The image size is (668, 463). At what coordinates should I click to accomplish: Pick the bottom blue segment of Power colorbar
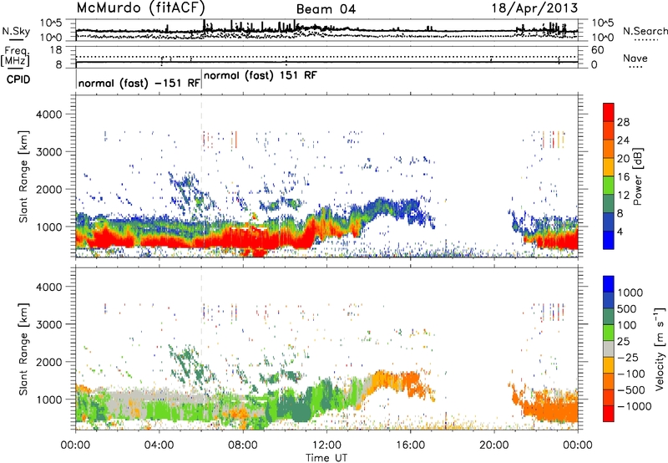(x=609, y=240)
